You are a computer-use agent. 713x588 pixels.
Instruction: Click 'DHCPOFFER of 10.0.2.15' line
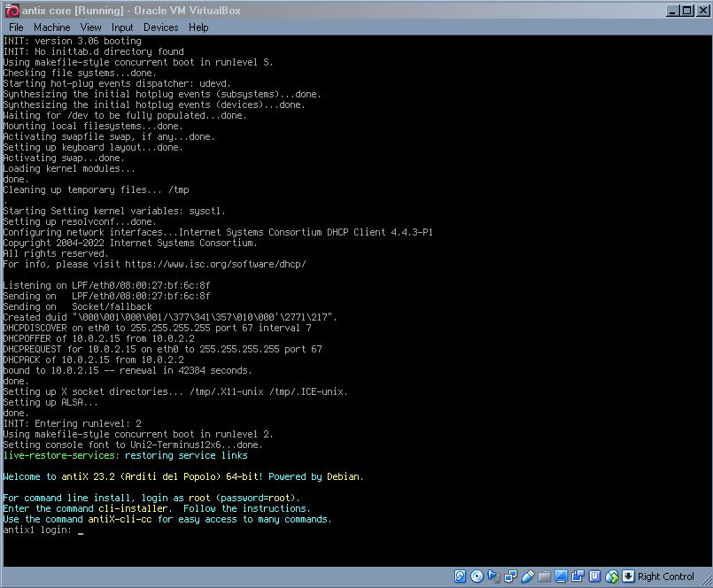click(x=98, y=338)
